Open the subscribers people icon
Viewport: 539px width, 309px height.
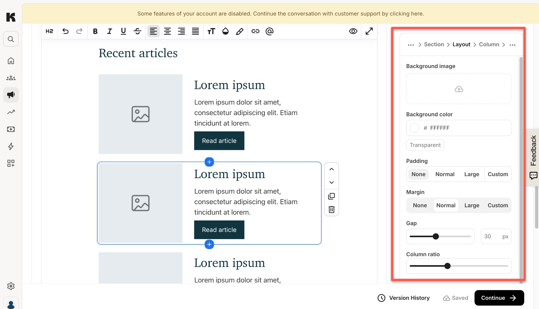coord(11,78)
